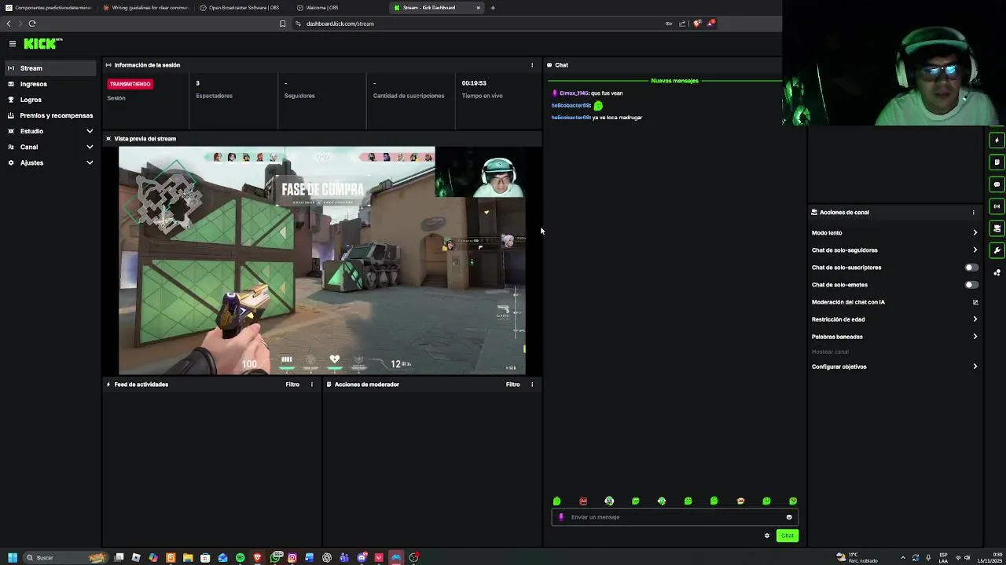Viewport: 1006px width, 565px height.
Task: Click the document sidebar widget icon
Action: point(997,162)
